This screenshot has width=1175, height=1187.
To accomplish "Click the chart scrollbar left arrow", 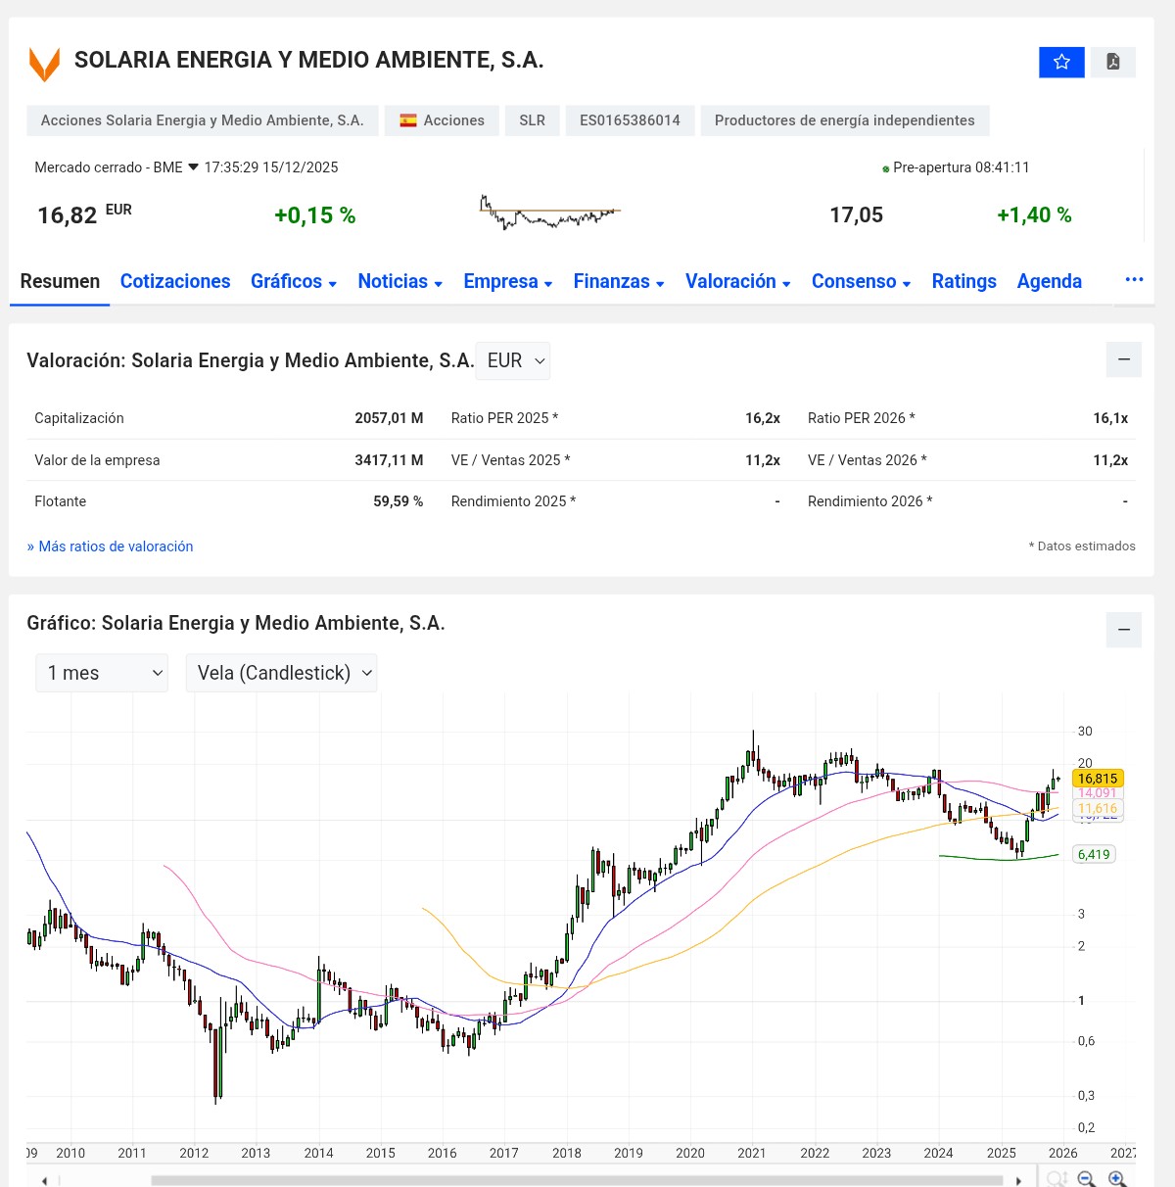I will 44,1180.
